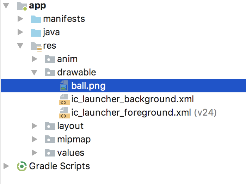Select the ball.png file name
246x184 pixels.
pos(88,86)
